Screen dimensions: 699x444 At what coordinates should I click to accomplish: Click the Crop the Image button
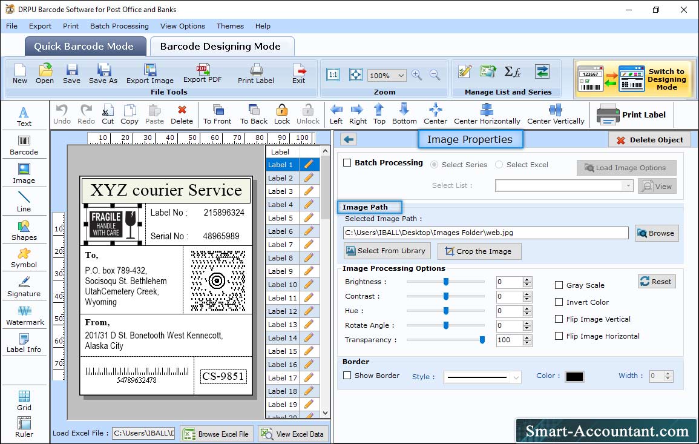point(479,251)
